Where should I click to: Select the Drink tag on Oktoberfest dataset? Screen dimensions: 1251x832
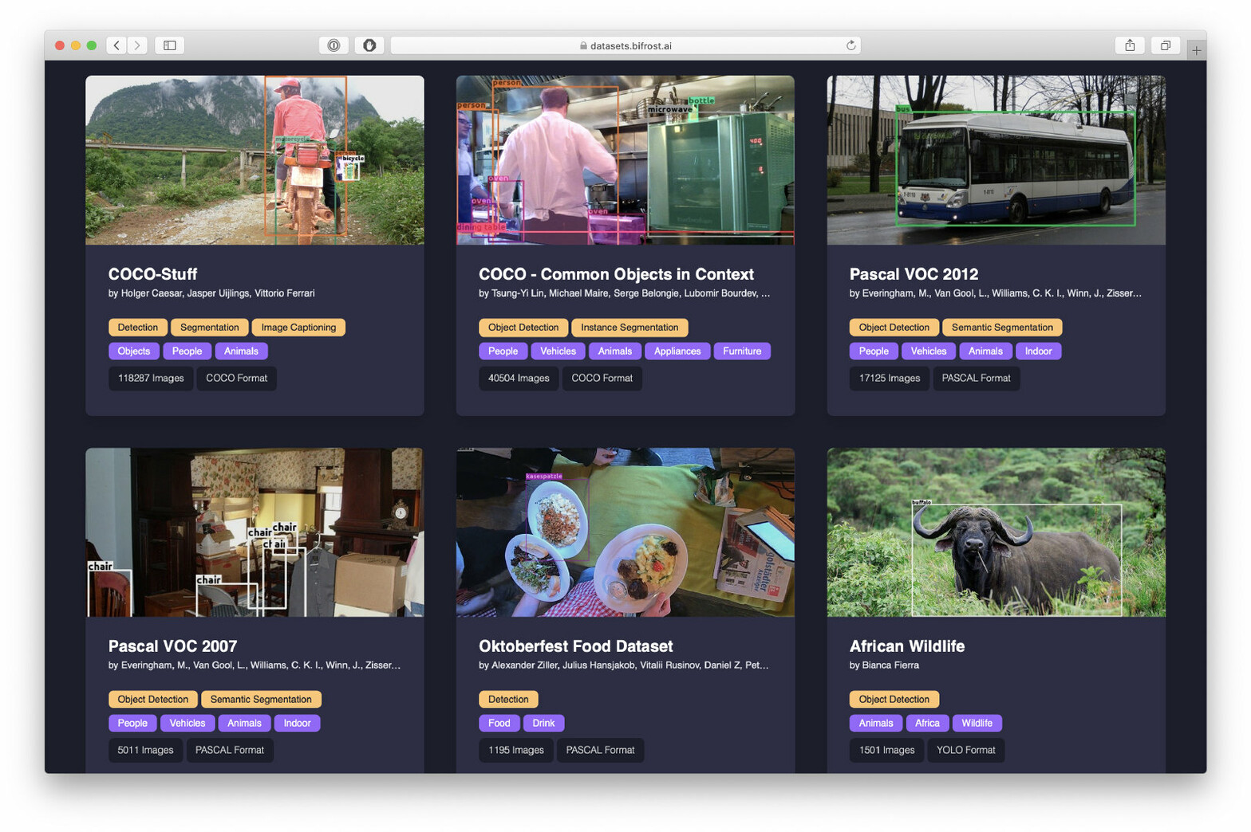[543, 724]
